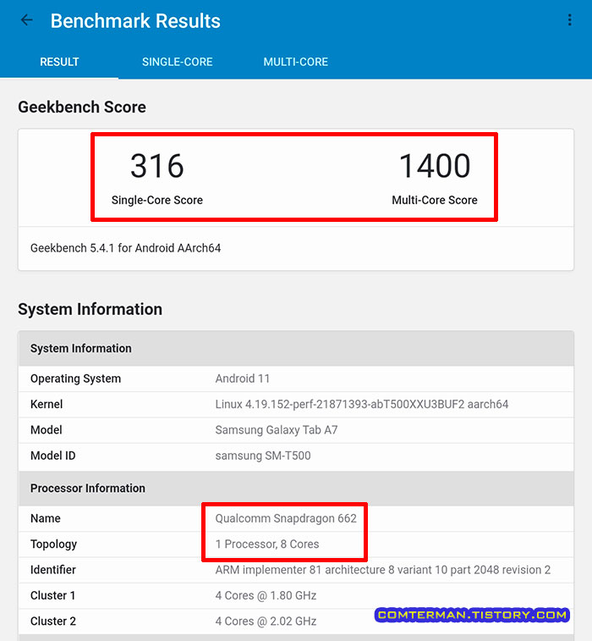Select the Android 11 value

pos(243,379)
